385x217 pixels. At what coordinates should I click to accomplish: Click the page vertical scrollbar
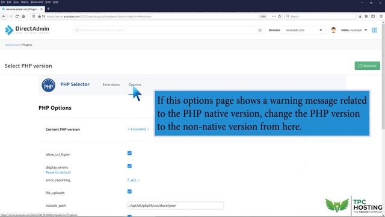coord(383,77)
